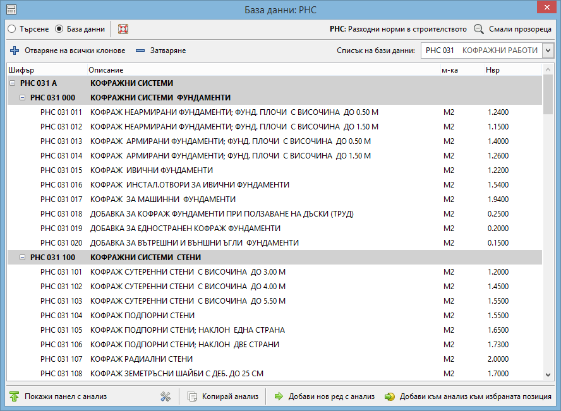The height and width of the screenshot is (411, 561).
Task: Collapse the РНС 031 100 Стени group
Action: tap(23, 258)
